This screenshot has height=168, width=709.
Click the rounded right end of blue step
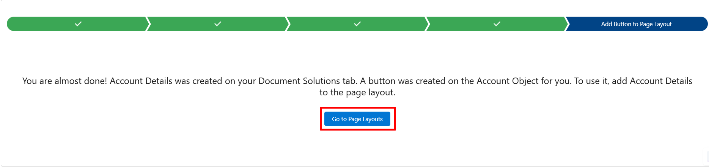tap(704, 24)
